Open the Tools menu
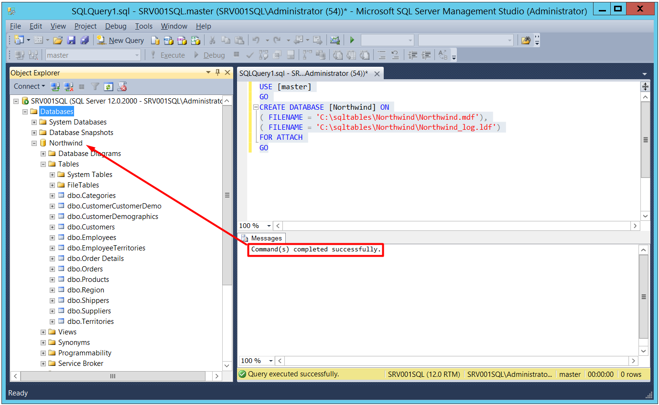The image size is (659, 405). tap(143, 26)
